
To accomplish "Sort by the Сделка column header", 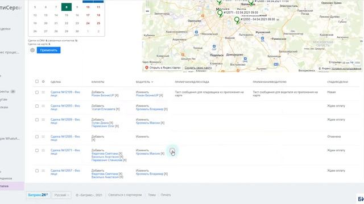I will pos(56,82).
